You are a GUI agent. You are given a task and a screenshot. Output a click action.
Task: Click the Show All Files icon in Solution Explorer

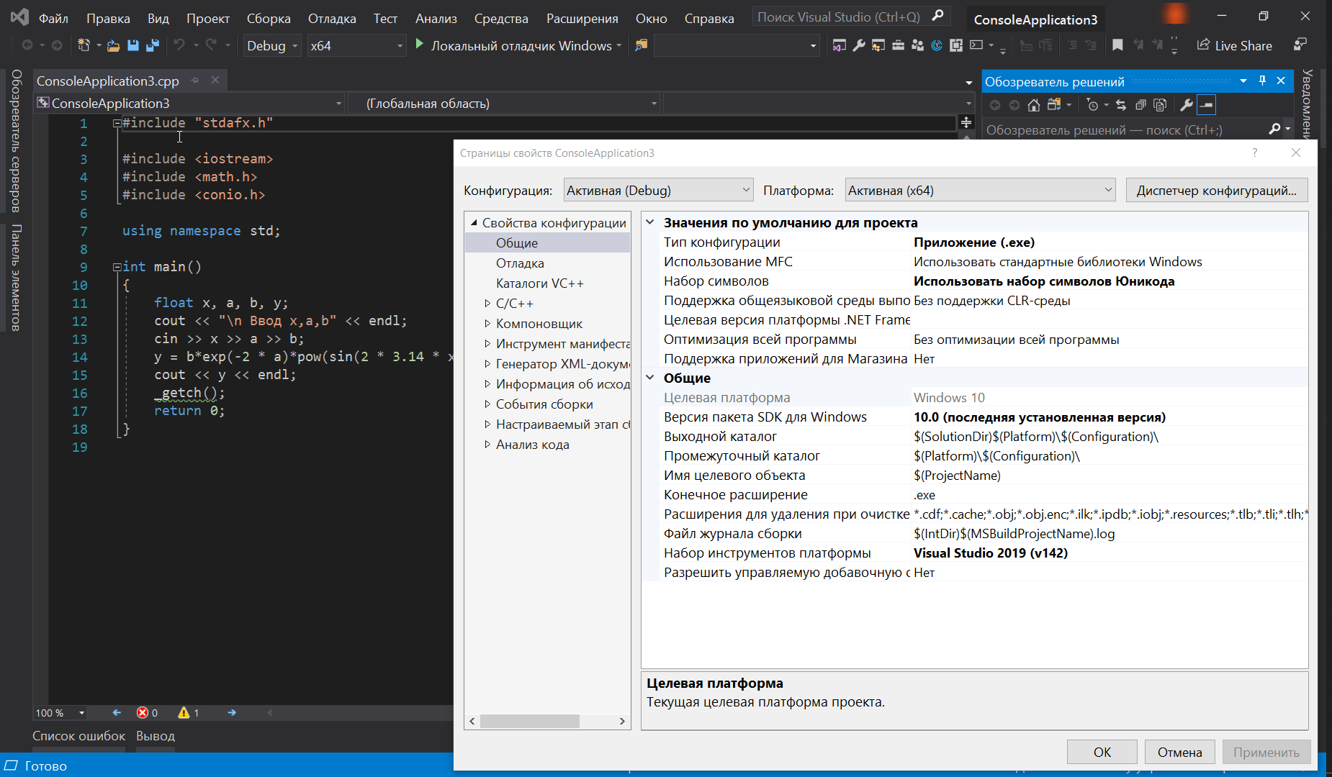tap(1160, 105)
